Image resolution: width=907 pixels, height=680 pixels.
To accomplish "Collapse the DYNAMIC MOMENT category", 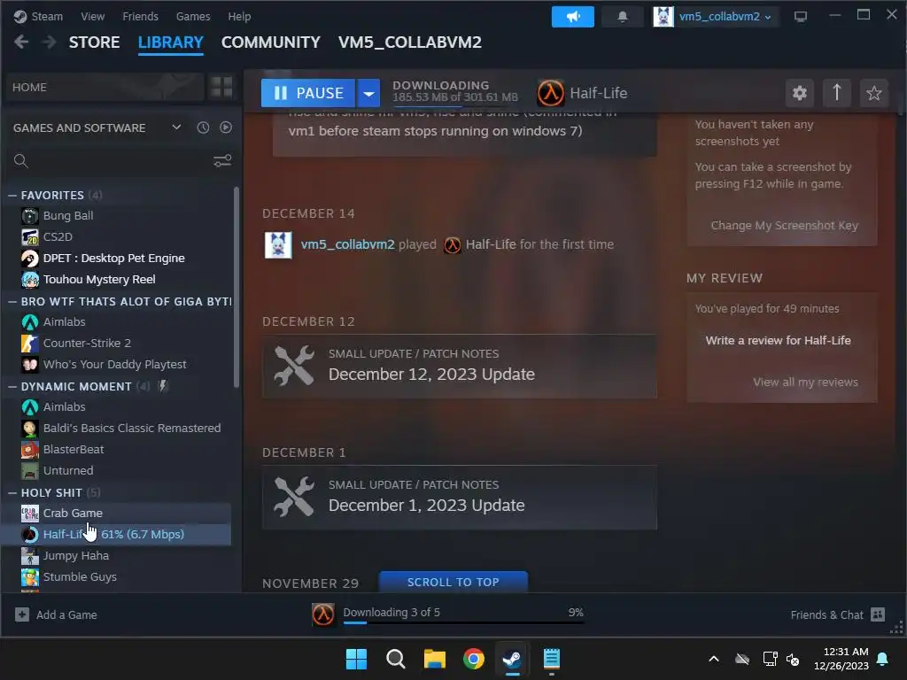I will 12,387.
